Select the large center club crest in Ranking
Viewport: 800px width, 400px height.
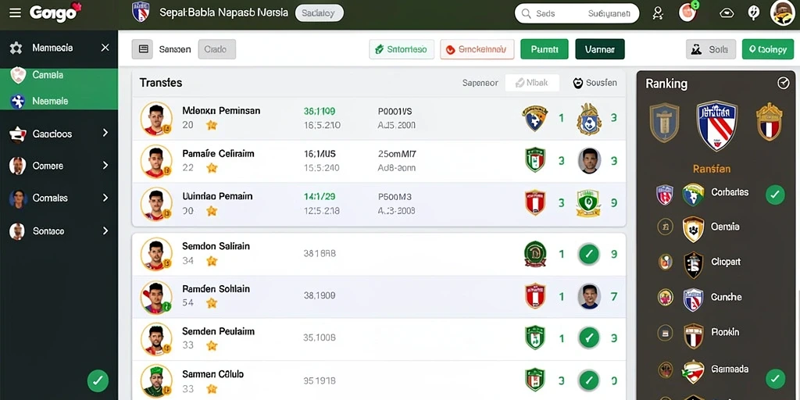coord(717,125)
